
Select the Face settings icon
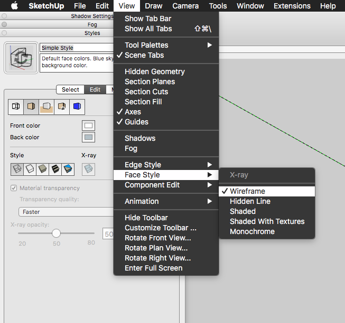pyautogui.click(x=31, y=107)
